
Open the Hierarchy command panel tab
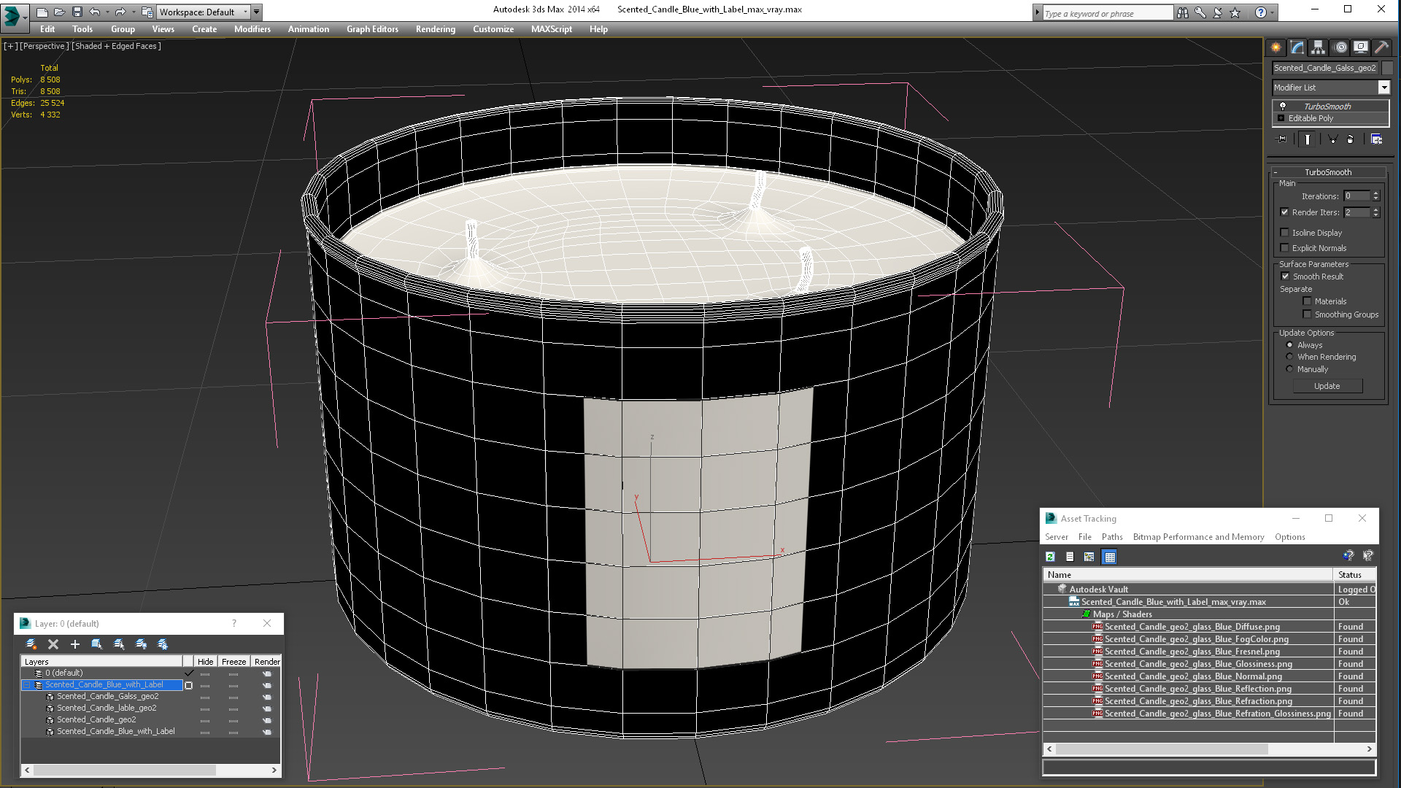[x=1318, y=47]
